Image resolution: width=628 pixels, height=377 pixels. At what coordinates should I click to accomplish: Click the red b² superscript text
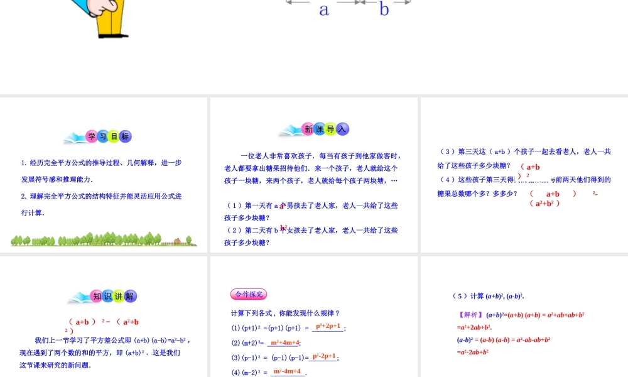[x=283, y=227]
